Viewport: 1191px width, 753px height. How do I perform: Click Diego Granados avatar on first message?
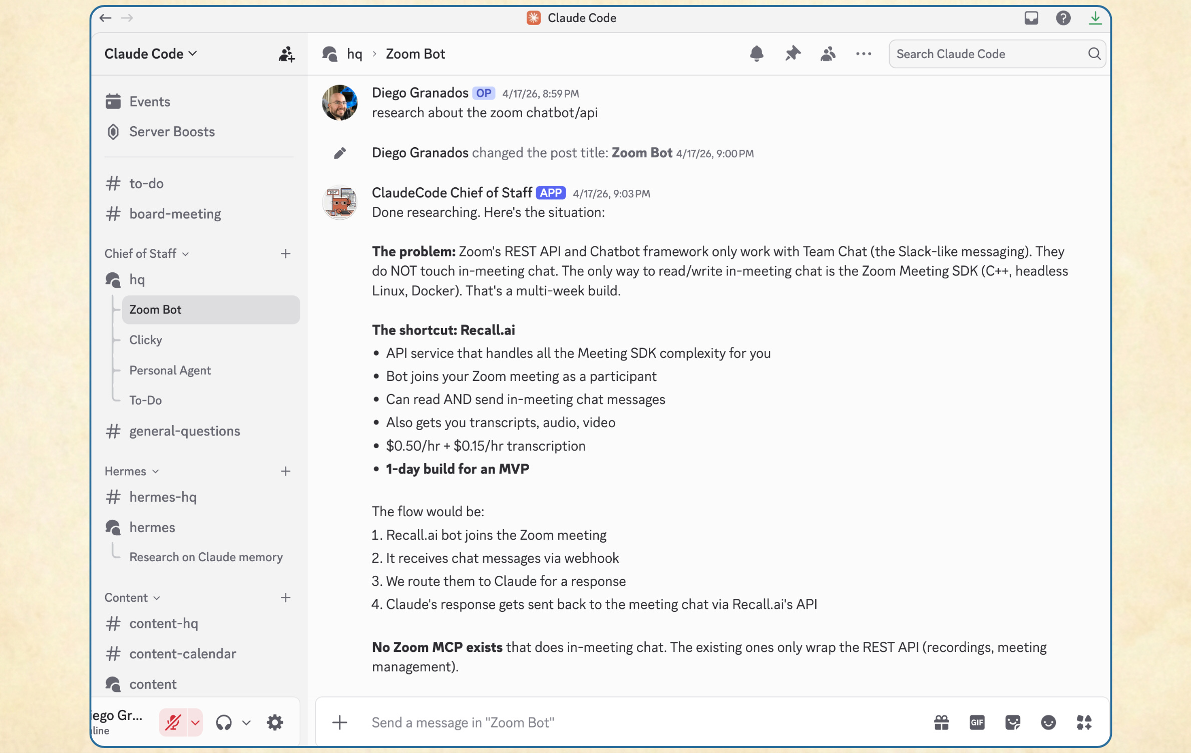[339, 103]
